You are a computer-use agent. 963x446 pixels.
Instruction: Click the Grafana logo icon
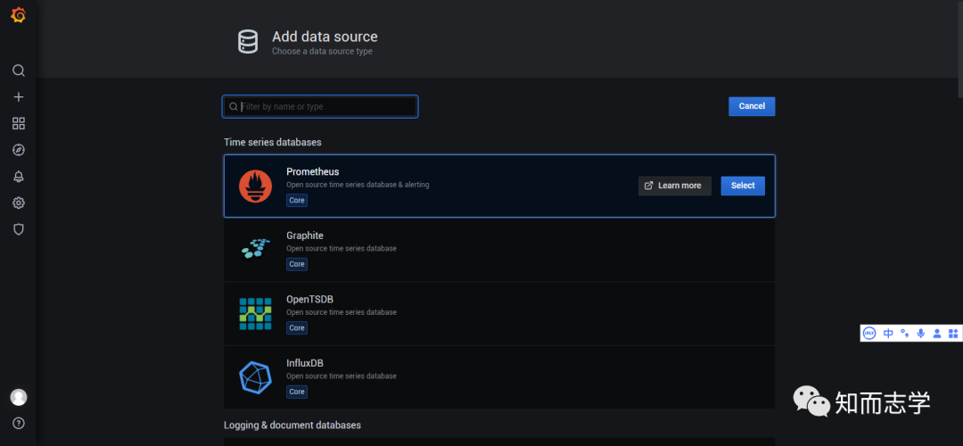18,15
